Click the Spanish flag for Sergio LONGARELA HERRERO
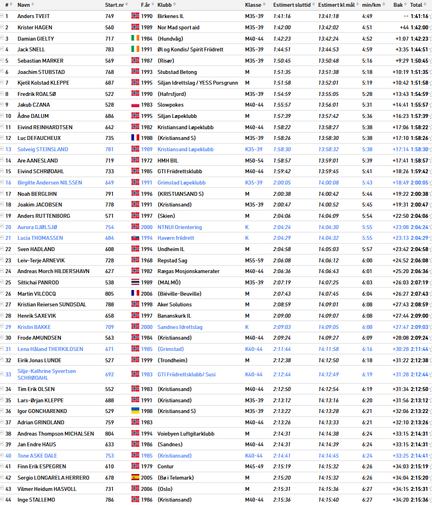432x505 pixels. (x=135, y=477)
